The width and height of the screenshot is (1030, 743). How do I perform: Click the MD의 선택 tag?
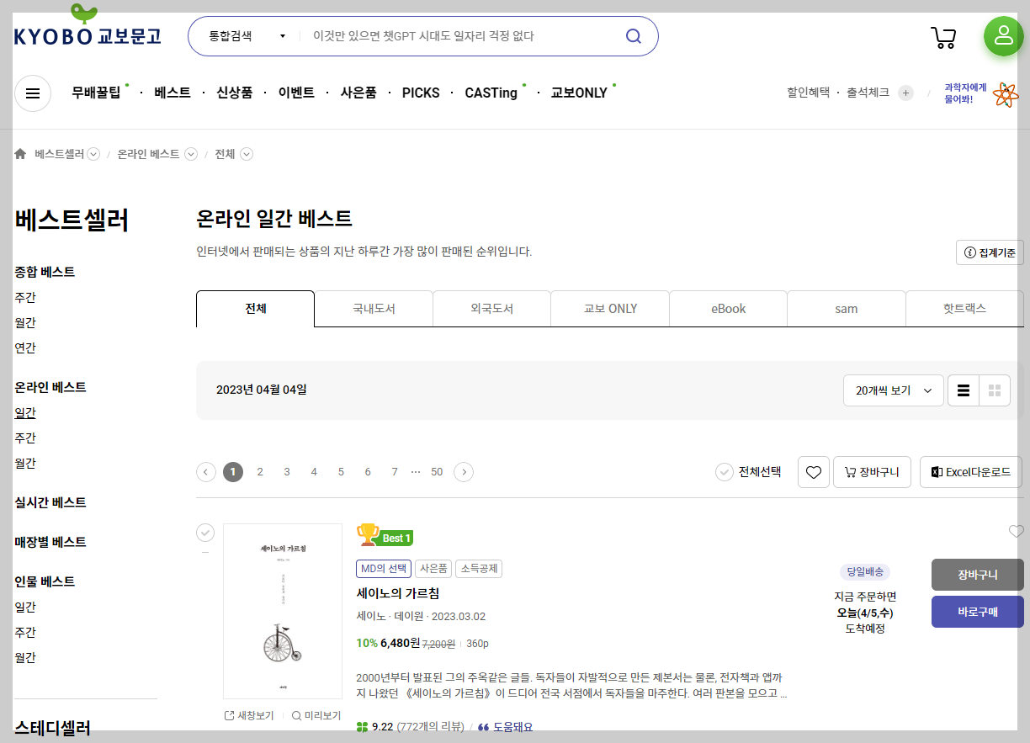coord(384,569)
